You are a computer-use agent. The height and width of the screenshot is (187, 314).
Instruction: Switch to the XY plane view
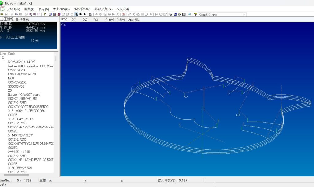pos(74,19)
